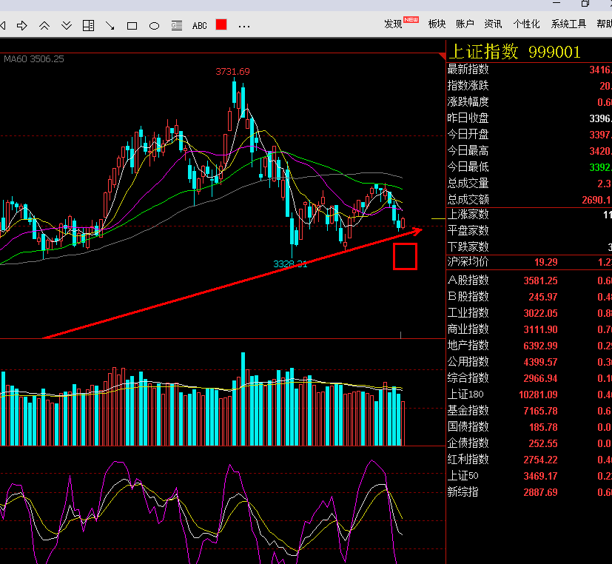The image size is (612, 564).
Task: Pick the red drawing color swatch
Action: 221,24
